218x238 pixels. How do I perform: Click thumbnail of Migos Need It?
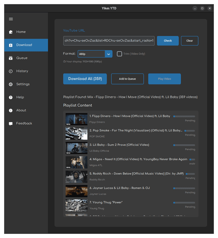(77, 162)
